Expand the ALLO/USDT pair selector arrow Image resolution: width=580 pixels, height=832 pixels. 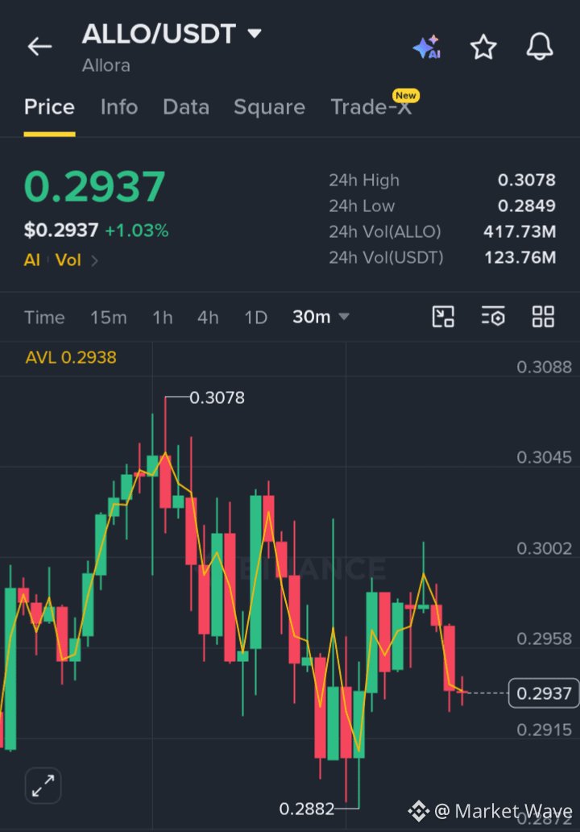[255, 34]
